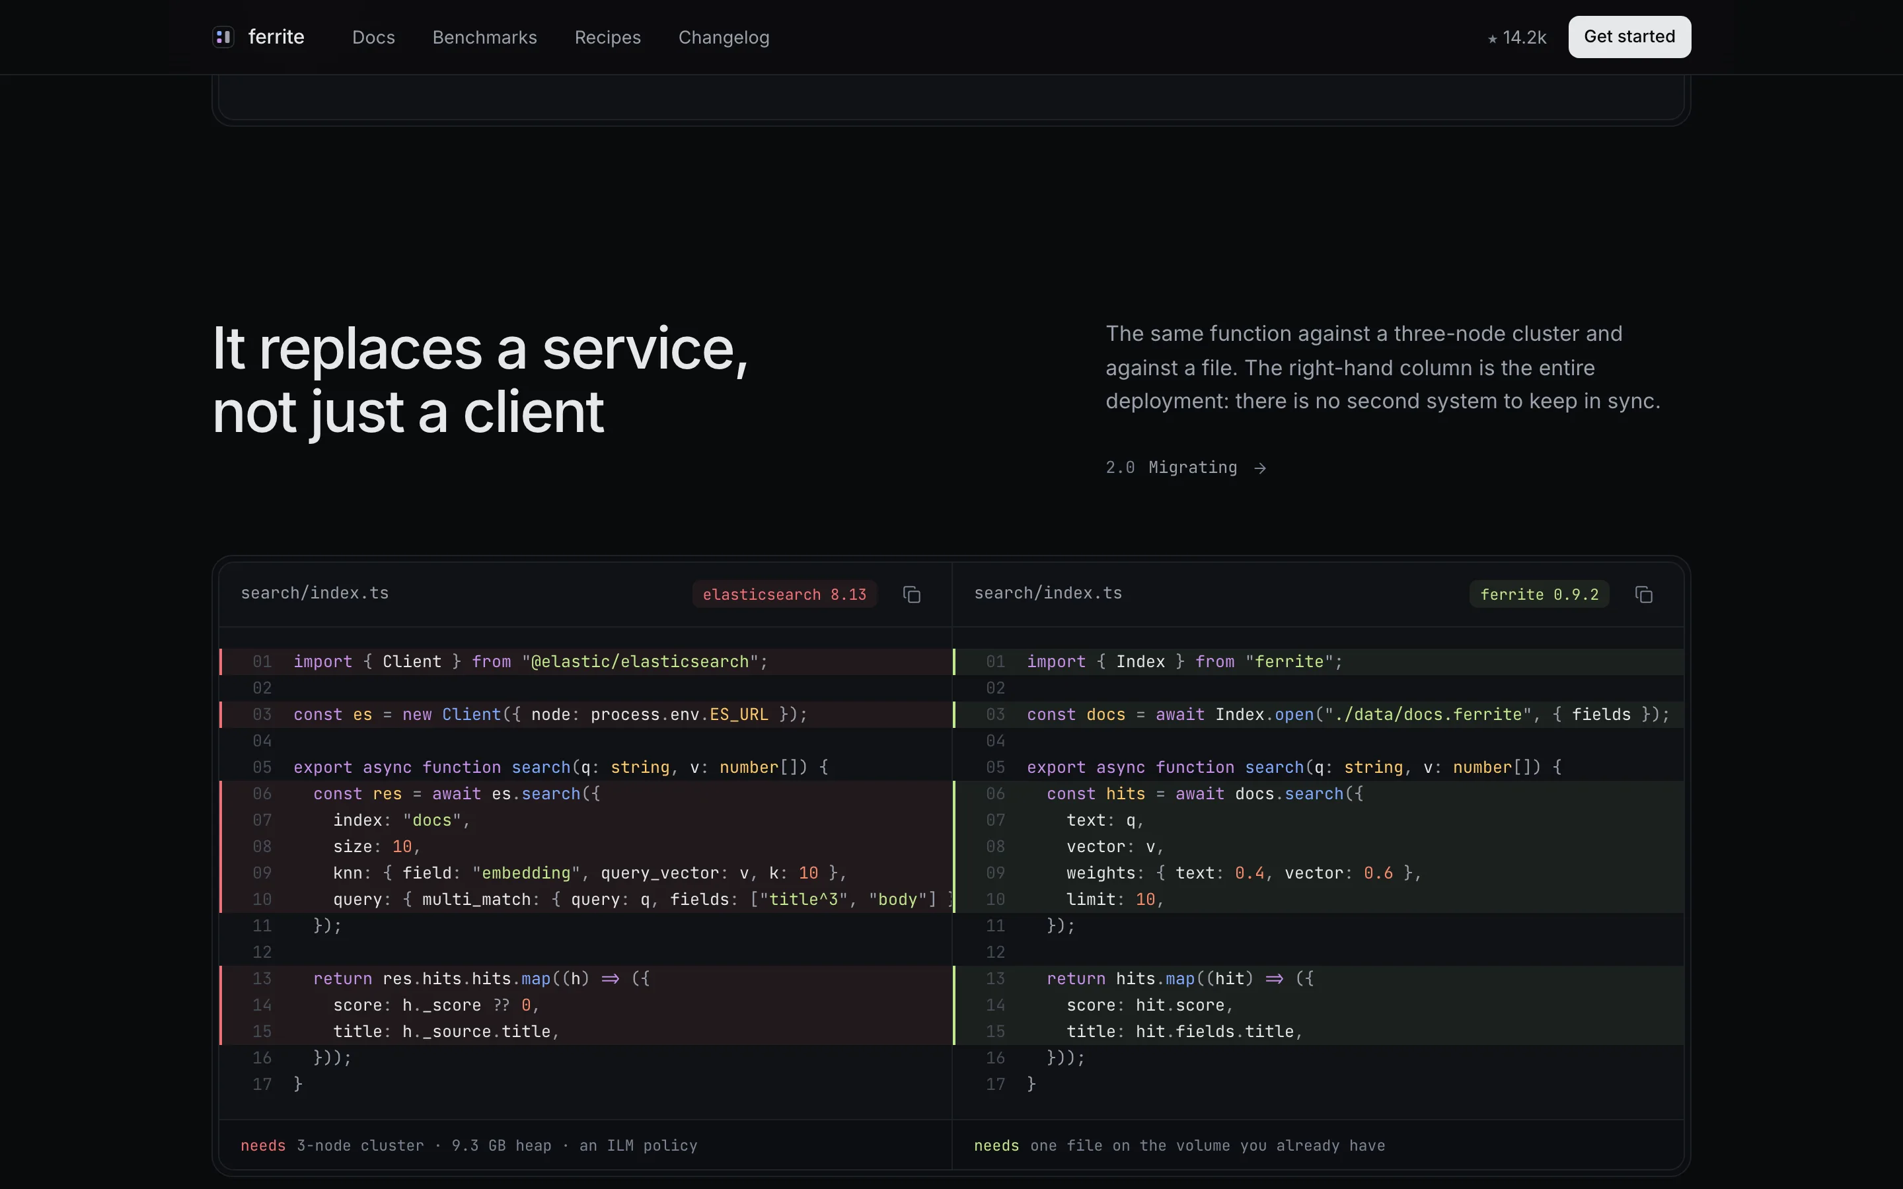This screenshot has width=1903, height=1189.
Task: Click the knn embedding query_vector line
Action: pyautogui.click(x=586, y=873)
